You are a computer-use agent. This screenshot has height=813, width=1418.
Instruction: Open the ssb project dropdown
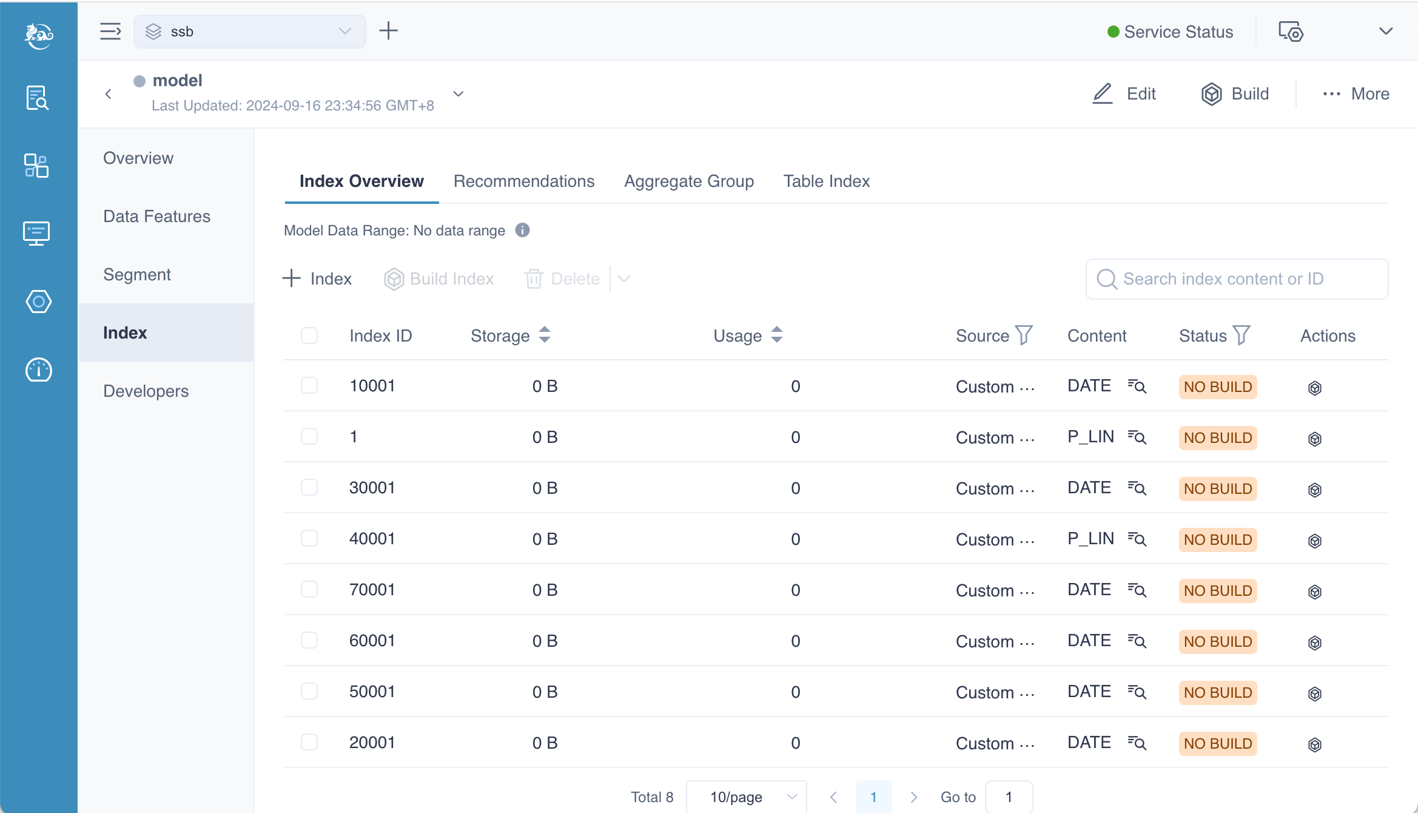(249, 32)
